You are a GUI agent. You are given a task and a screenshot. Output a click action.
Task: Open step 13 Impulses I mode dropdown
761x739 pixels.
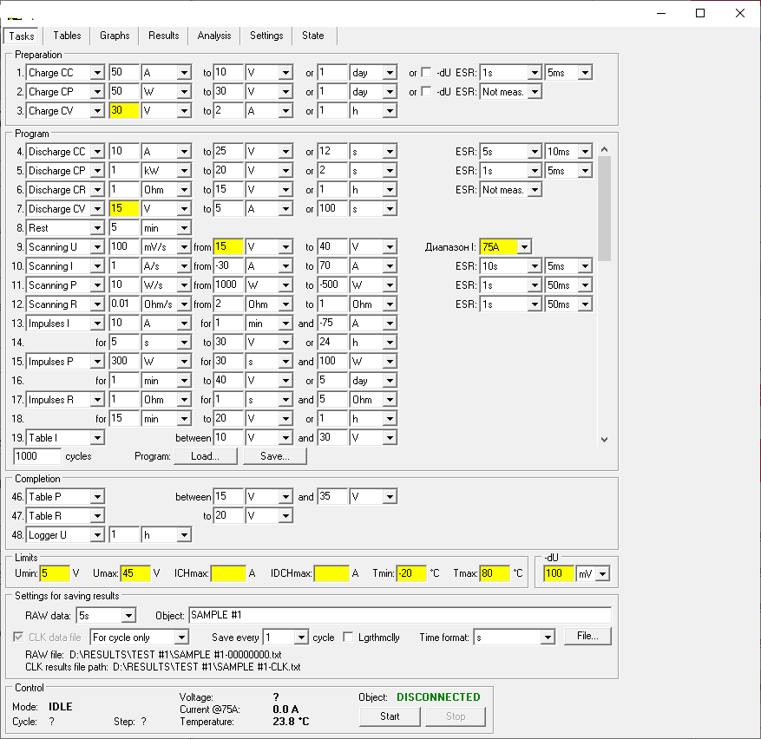coord(97,324)
